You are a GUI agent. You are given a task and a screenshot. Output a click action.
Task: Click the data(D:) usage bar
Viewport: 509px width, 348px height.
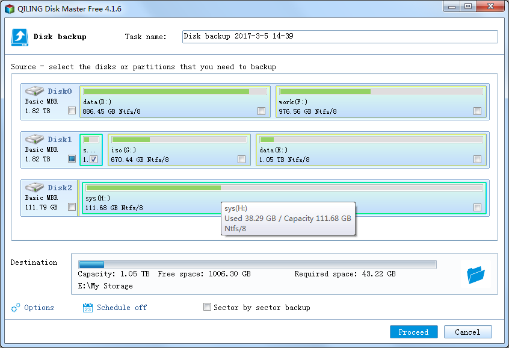point(175,92)
